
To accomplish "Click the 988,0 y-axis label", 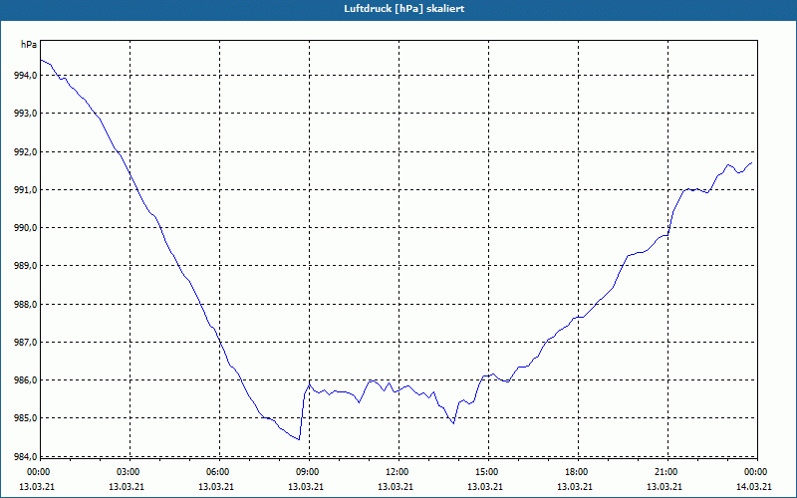I will pos(25,305).
